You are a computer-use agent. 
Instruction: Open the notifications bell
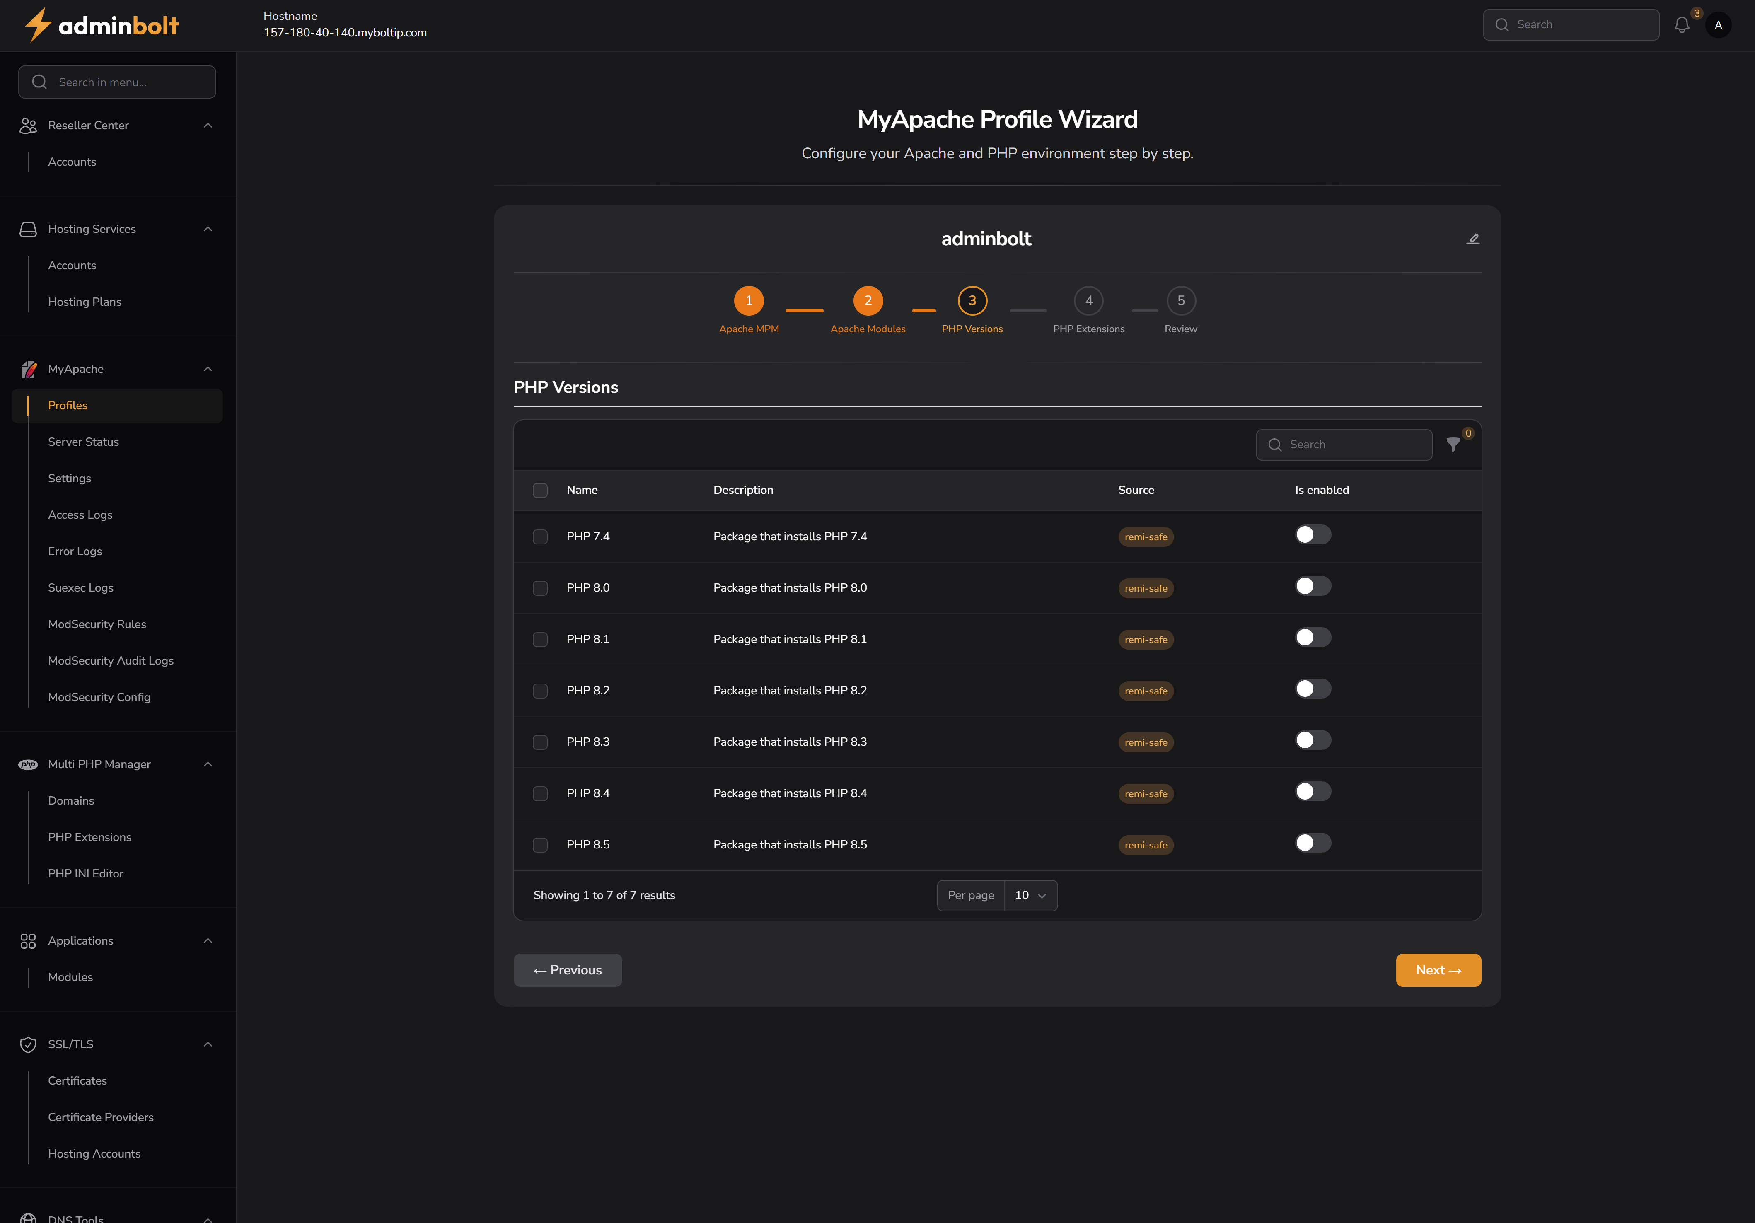pos(1682,24)
